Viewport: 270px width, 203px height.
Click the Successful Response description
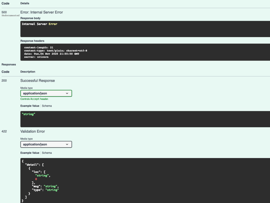click(38, 81)
